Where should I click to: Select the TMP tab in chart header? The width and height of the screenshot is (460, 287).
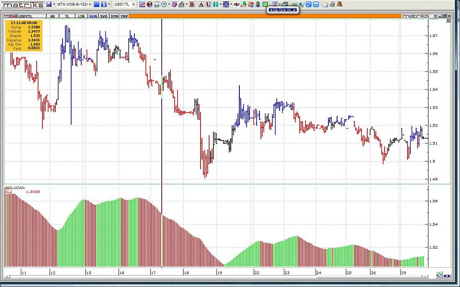click(124, 16)
